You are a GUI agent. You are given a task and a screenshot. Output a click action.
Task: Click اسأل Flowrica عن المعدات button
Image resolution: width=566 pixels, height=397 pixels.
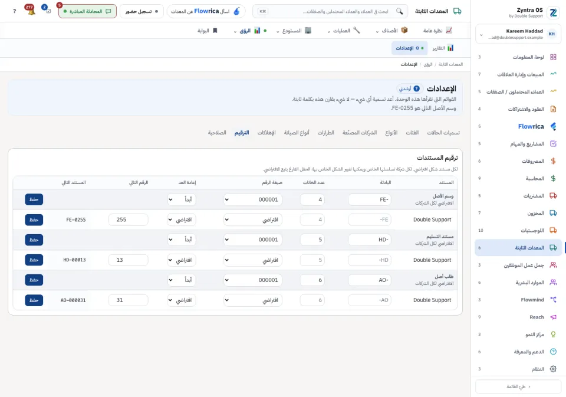206,11
